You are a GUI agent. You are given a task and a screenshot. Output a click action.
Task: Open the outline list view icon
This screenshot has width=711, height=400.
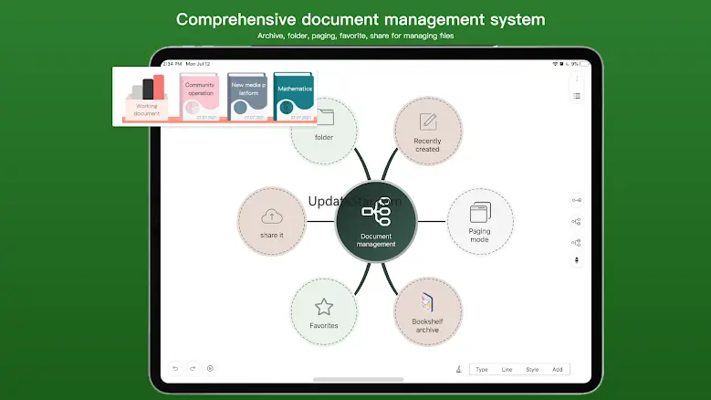point(577,96)
